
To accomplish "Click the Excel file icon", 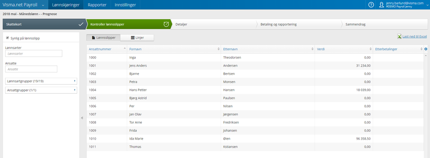I will click(399, 36).
